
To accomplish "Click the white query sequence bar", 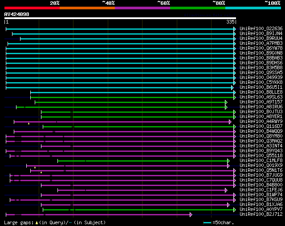I will tap(120, 18).
